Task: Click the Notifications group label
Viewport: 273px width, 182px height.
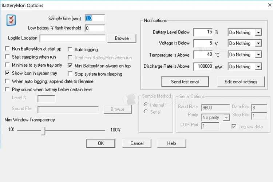Action: pos(155,20)
